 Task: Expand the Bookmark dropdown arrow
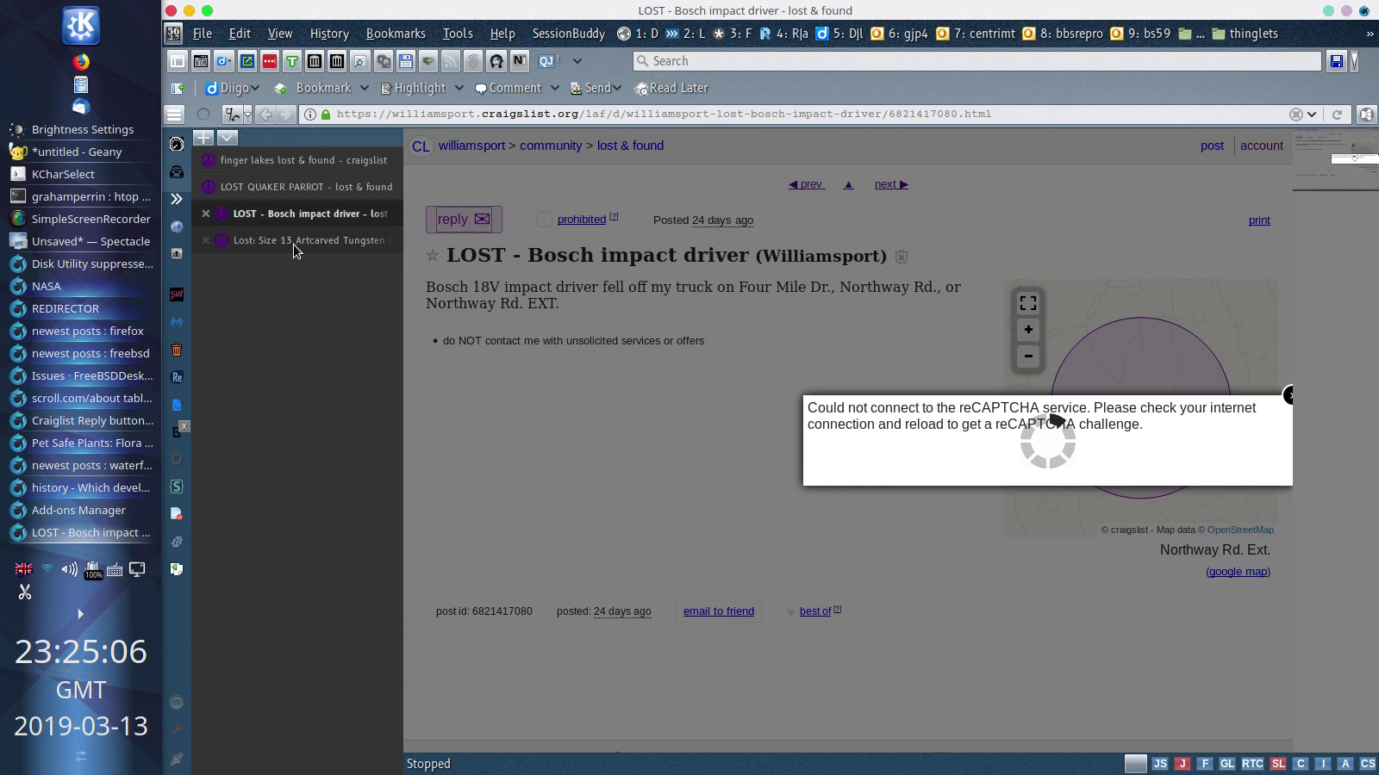tap(364, 88)
